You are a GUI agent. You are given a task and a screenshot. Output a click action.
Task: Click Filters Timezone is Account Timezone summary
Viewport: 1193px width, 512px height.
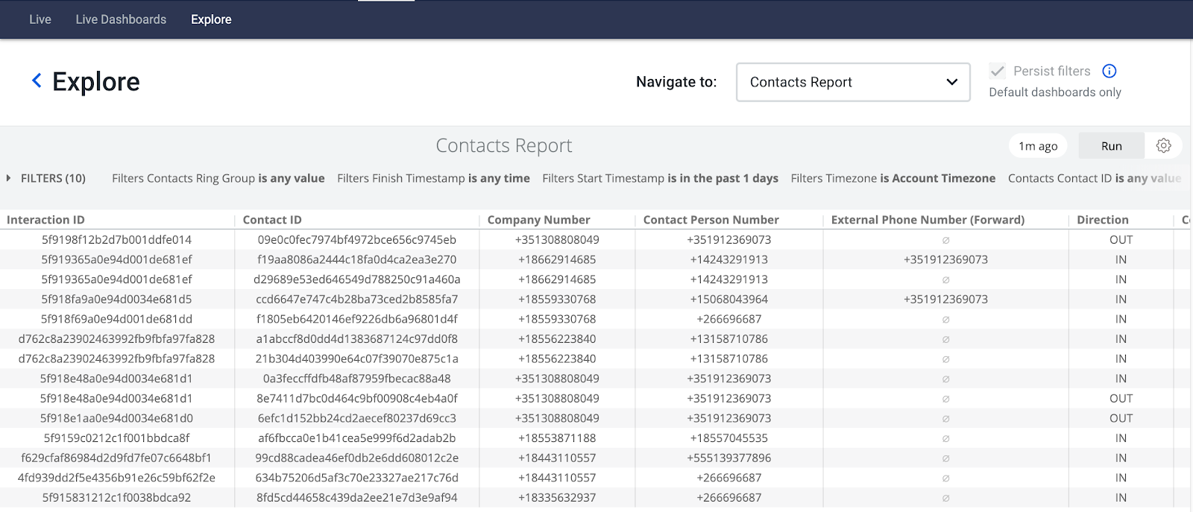click(893, 178)
